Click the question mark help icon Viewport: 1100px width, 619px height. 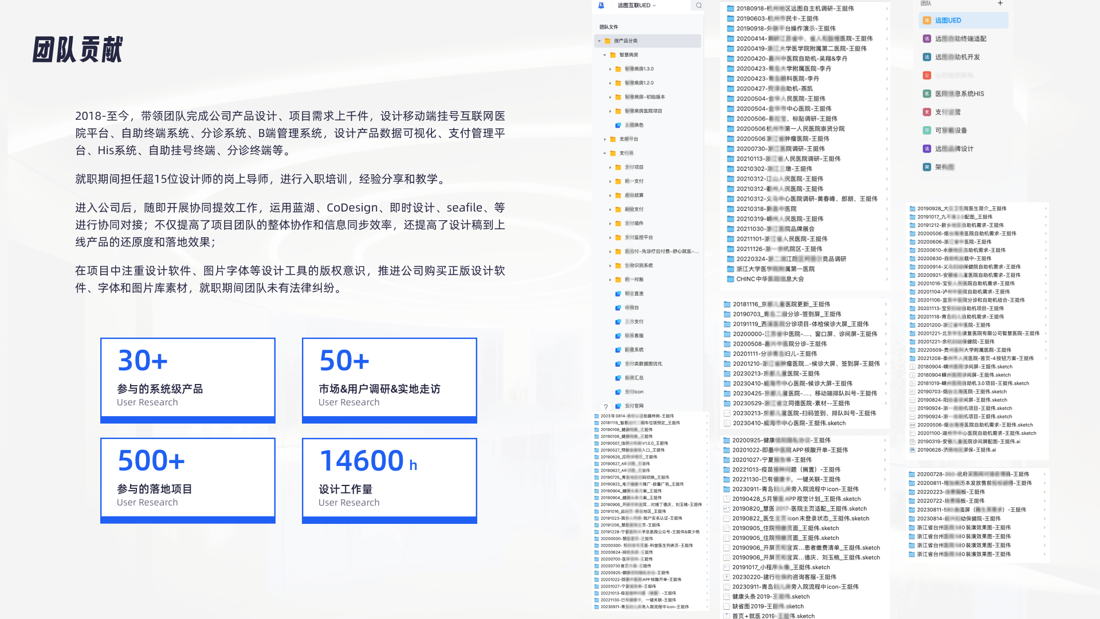[x=606, y=406]
